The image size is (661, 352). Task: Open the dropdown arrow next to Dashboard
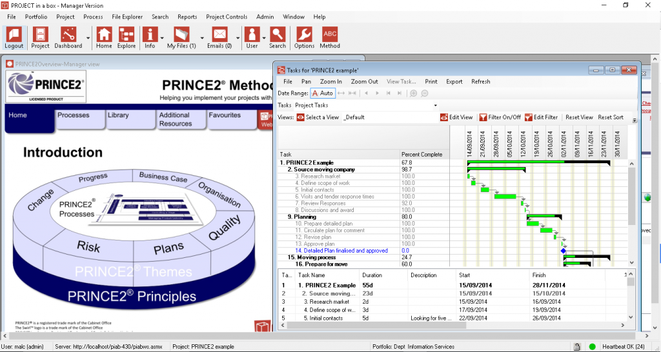click(x=88, y=38)
